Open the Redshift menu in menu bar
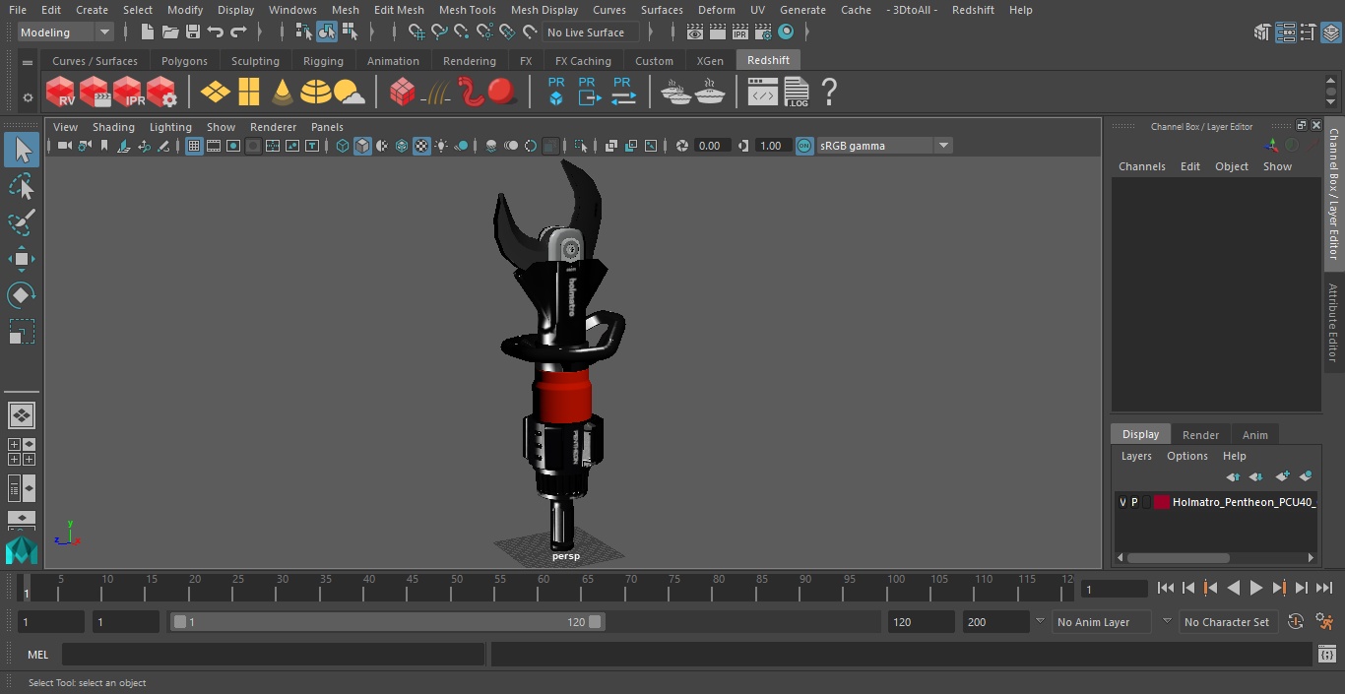The width and height of the screenshot is (1345, 694). point(973,10)
